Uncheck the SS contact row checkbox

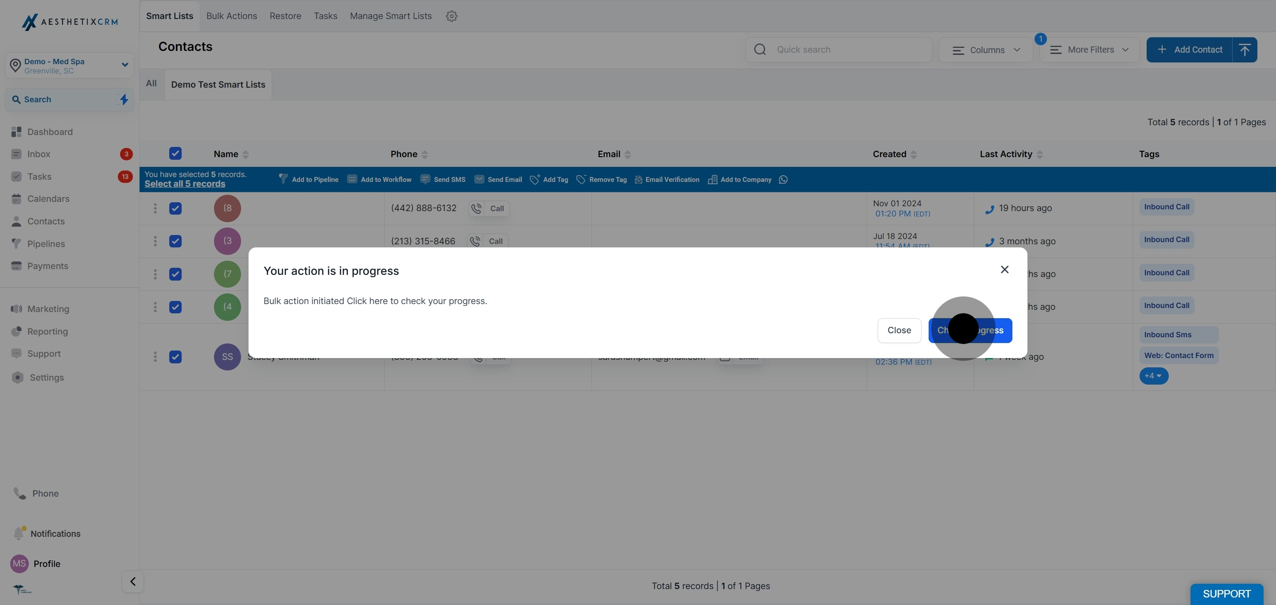[x=175, y=357]
